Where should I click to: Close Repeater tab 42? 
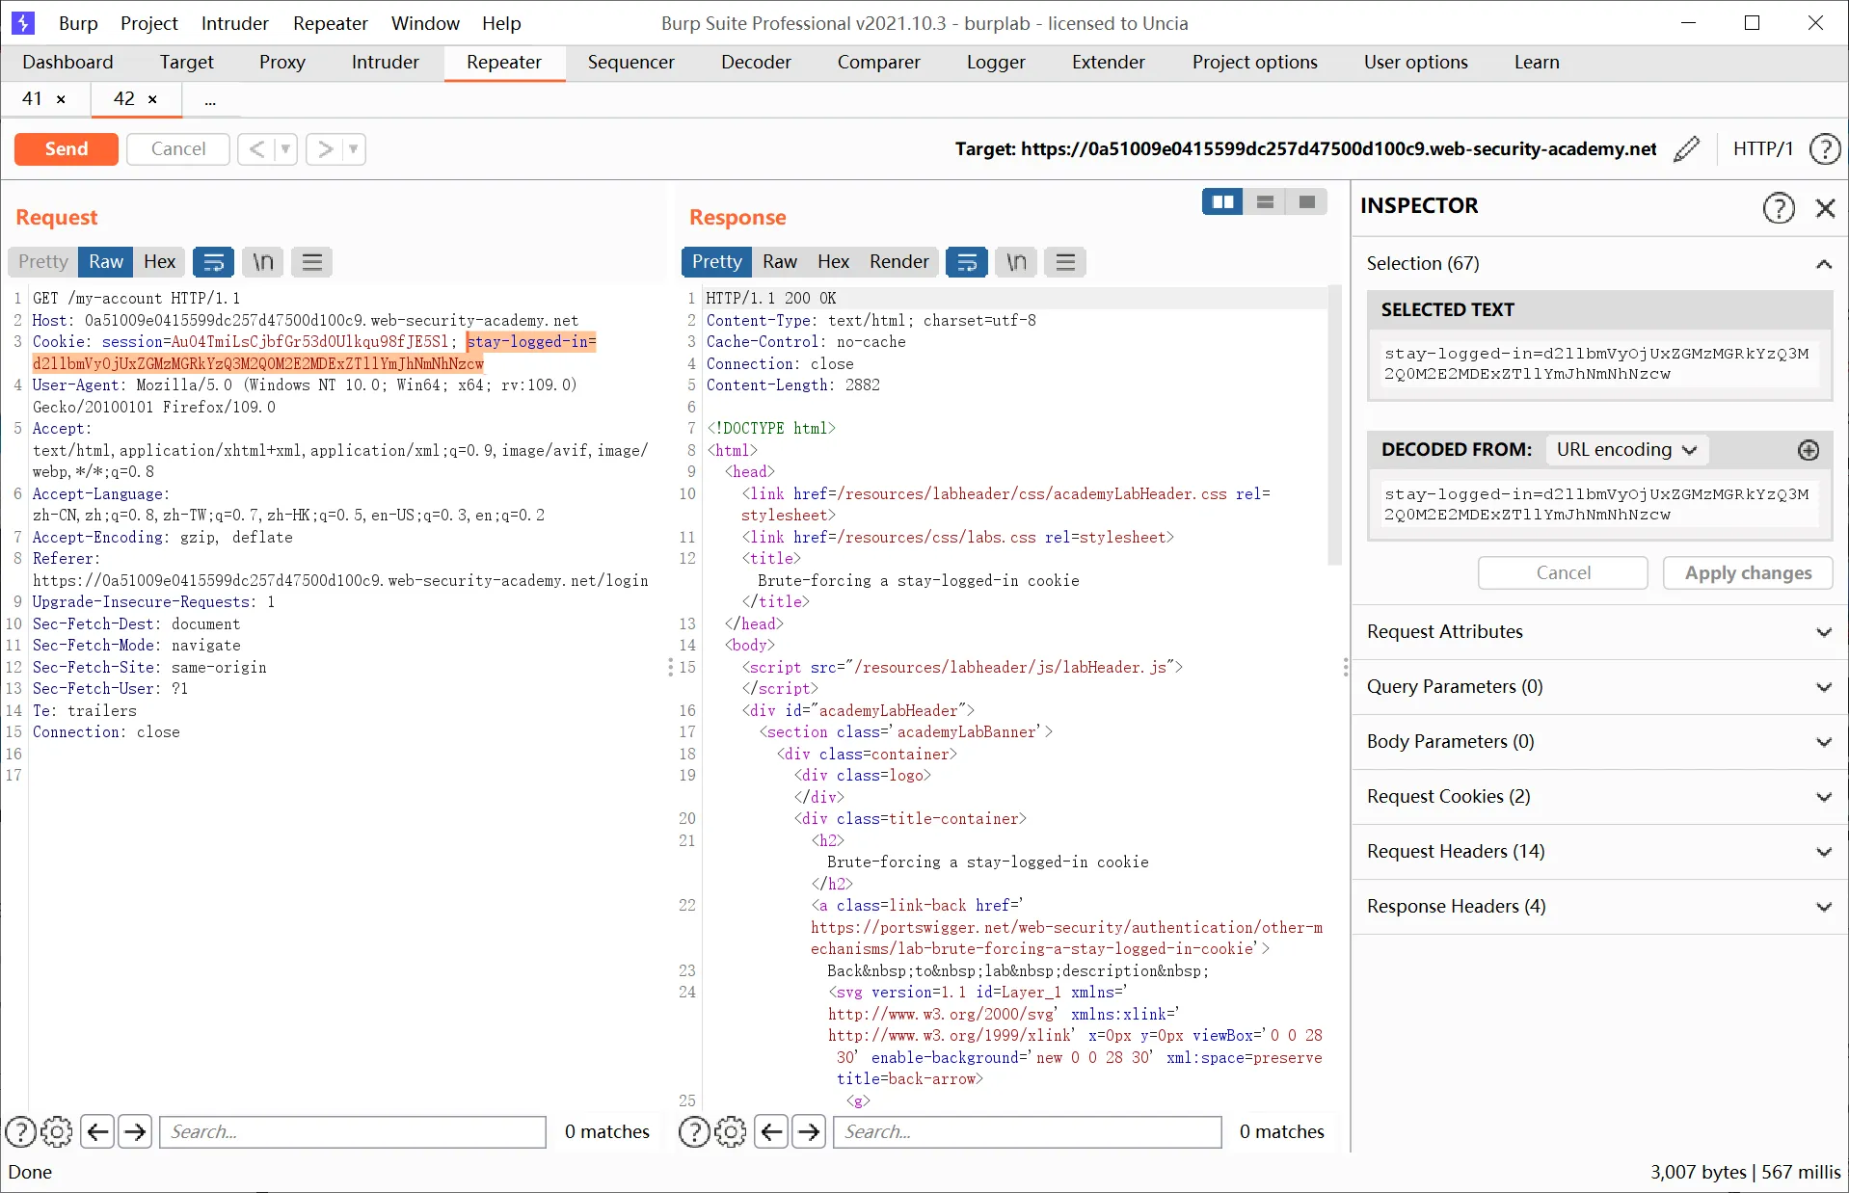(152, 99)
